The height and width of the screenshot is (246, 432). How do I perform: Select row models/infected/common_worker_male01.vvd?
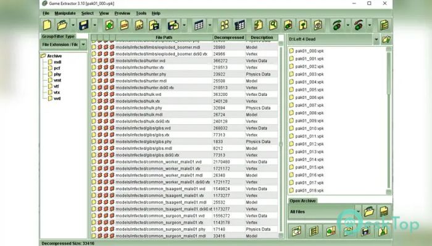(185, 162)
